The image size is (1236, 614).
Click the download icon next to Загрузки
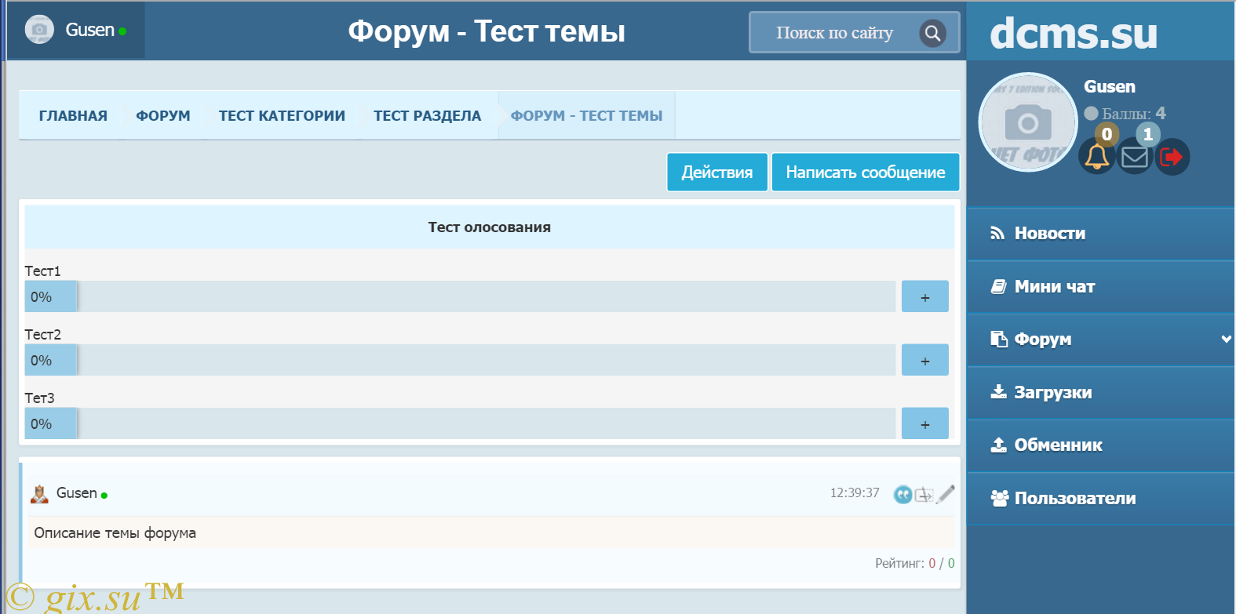(x=998, y=391)
